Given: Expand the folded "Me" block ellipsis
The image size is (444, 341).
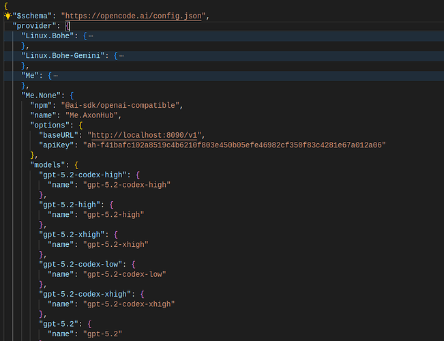Looking at the screenshot, I should pos(55,76).
